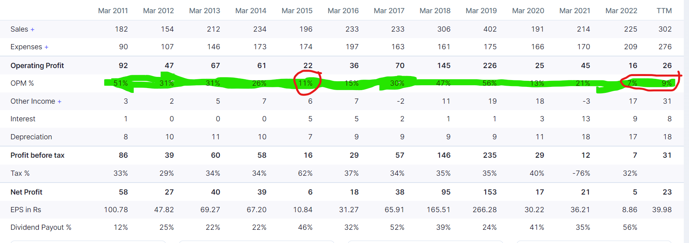Click the Depreciation row label
This screenshot has height=243, width=689.
click(31, 137)
